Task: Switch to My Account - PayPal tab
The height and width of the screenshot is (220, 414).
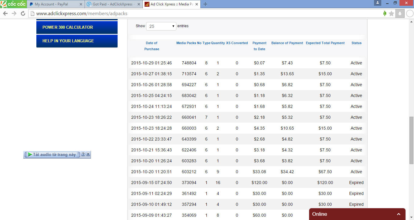Action: pos(55,4)
